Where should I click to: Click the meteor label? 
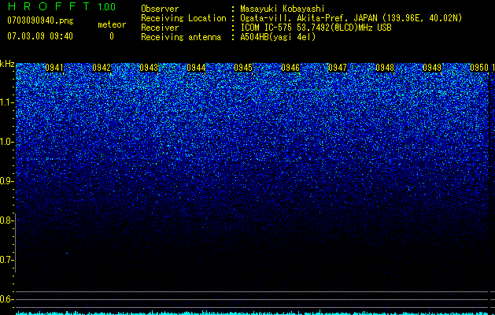pyautogui.click(x=112, y=24)
